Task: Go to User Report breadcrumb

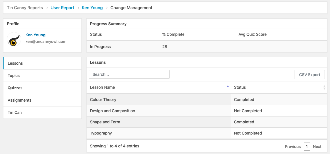Action: click(62, 8)
